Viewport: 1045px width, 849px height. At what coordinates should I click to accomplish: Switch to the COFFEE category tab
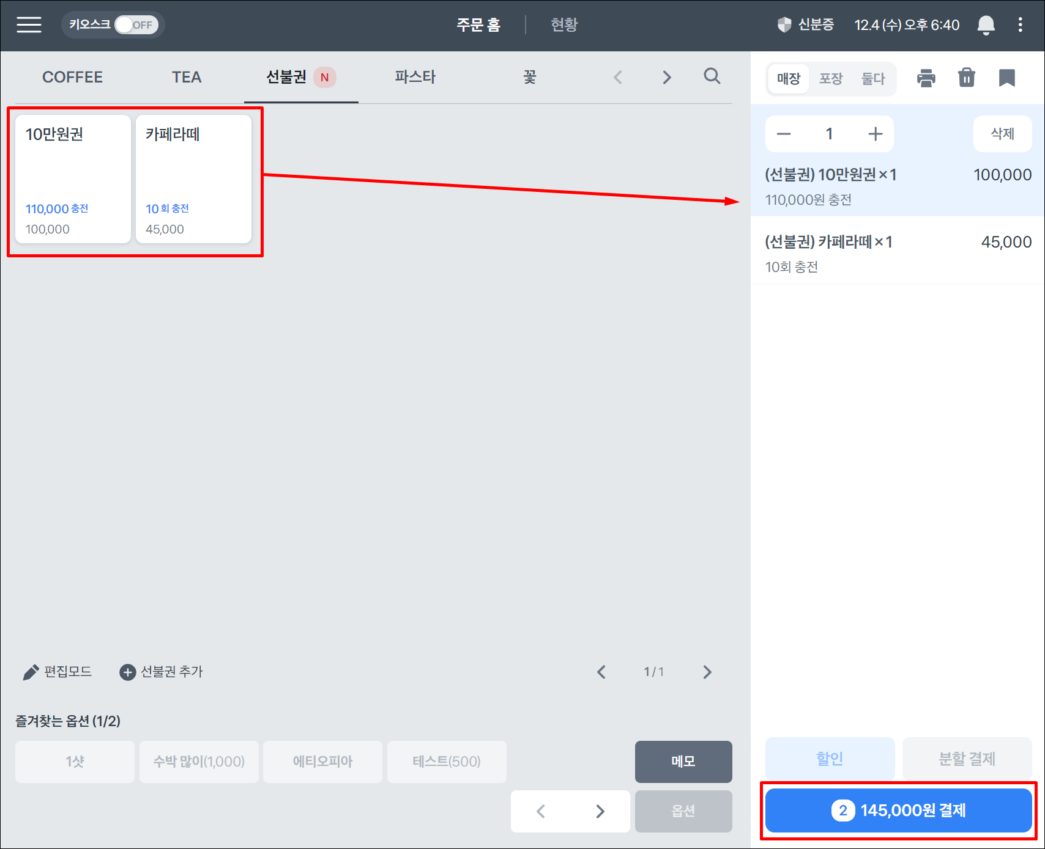72,78
